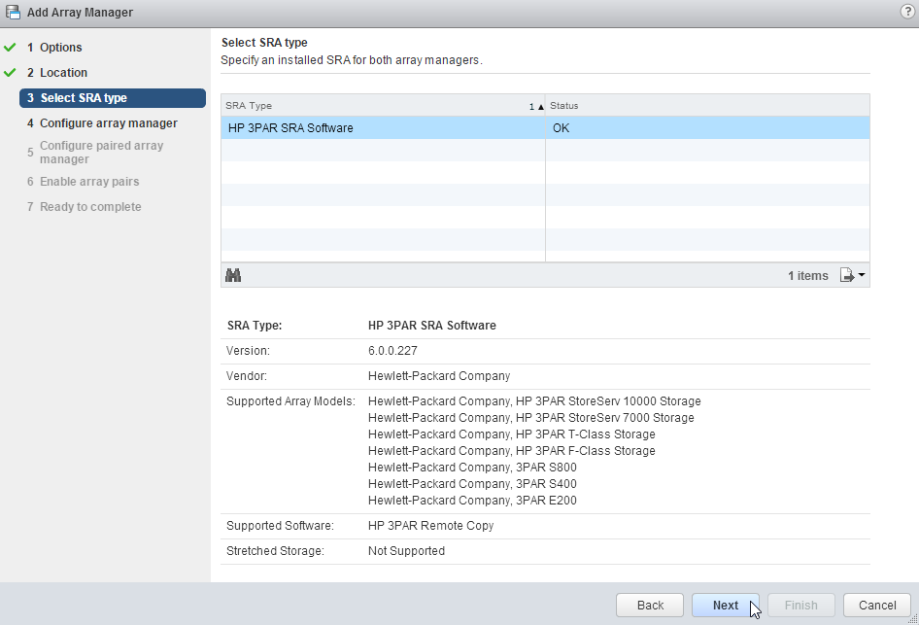Click step 6 Enable array pairs
This screenshot has width=919, height=625.
(x=83, y=182)
